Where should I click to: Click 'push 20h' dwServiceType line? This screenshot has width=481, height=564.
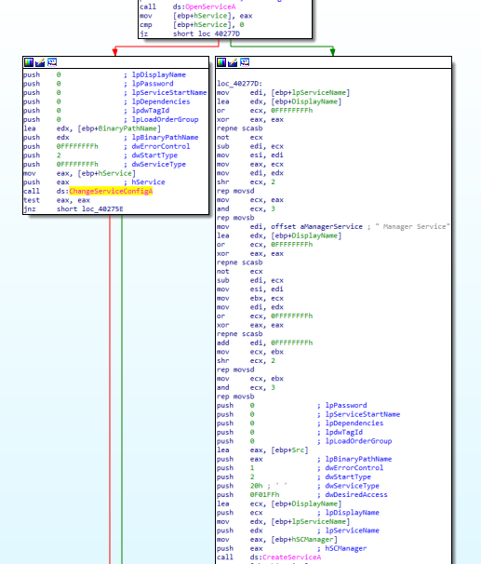[x=298, y=486]
